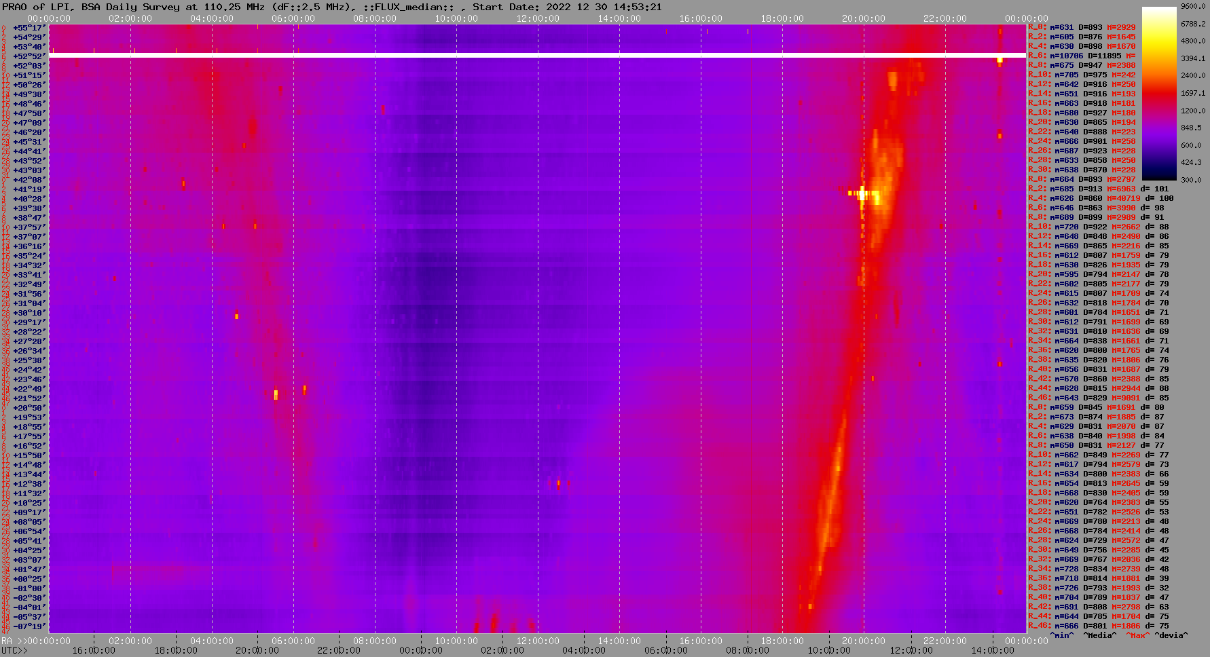Click the 848.5 color scale label
Viewport: 1210px width, 657px height.
pos(1191,128)
